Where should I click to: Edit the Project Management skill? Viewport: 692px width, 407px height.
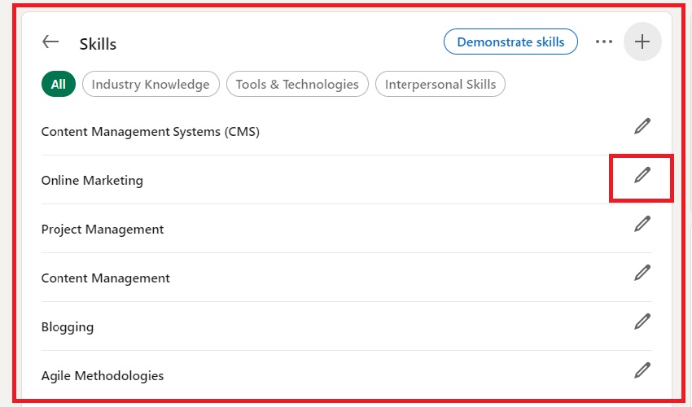[642, 224]
